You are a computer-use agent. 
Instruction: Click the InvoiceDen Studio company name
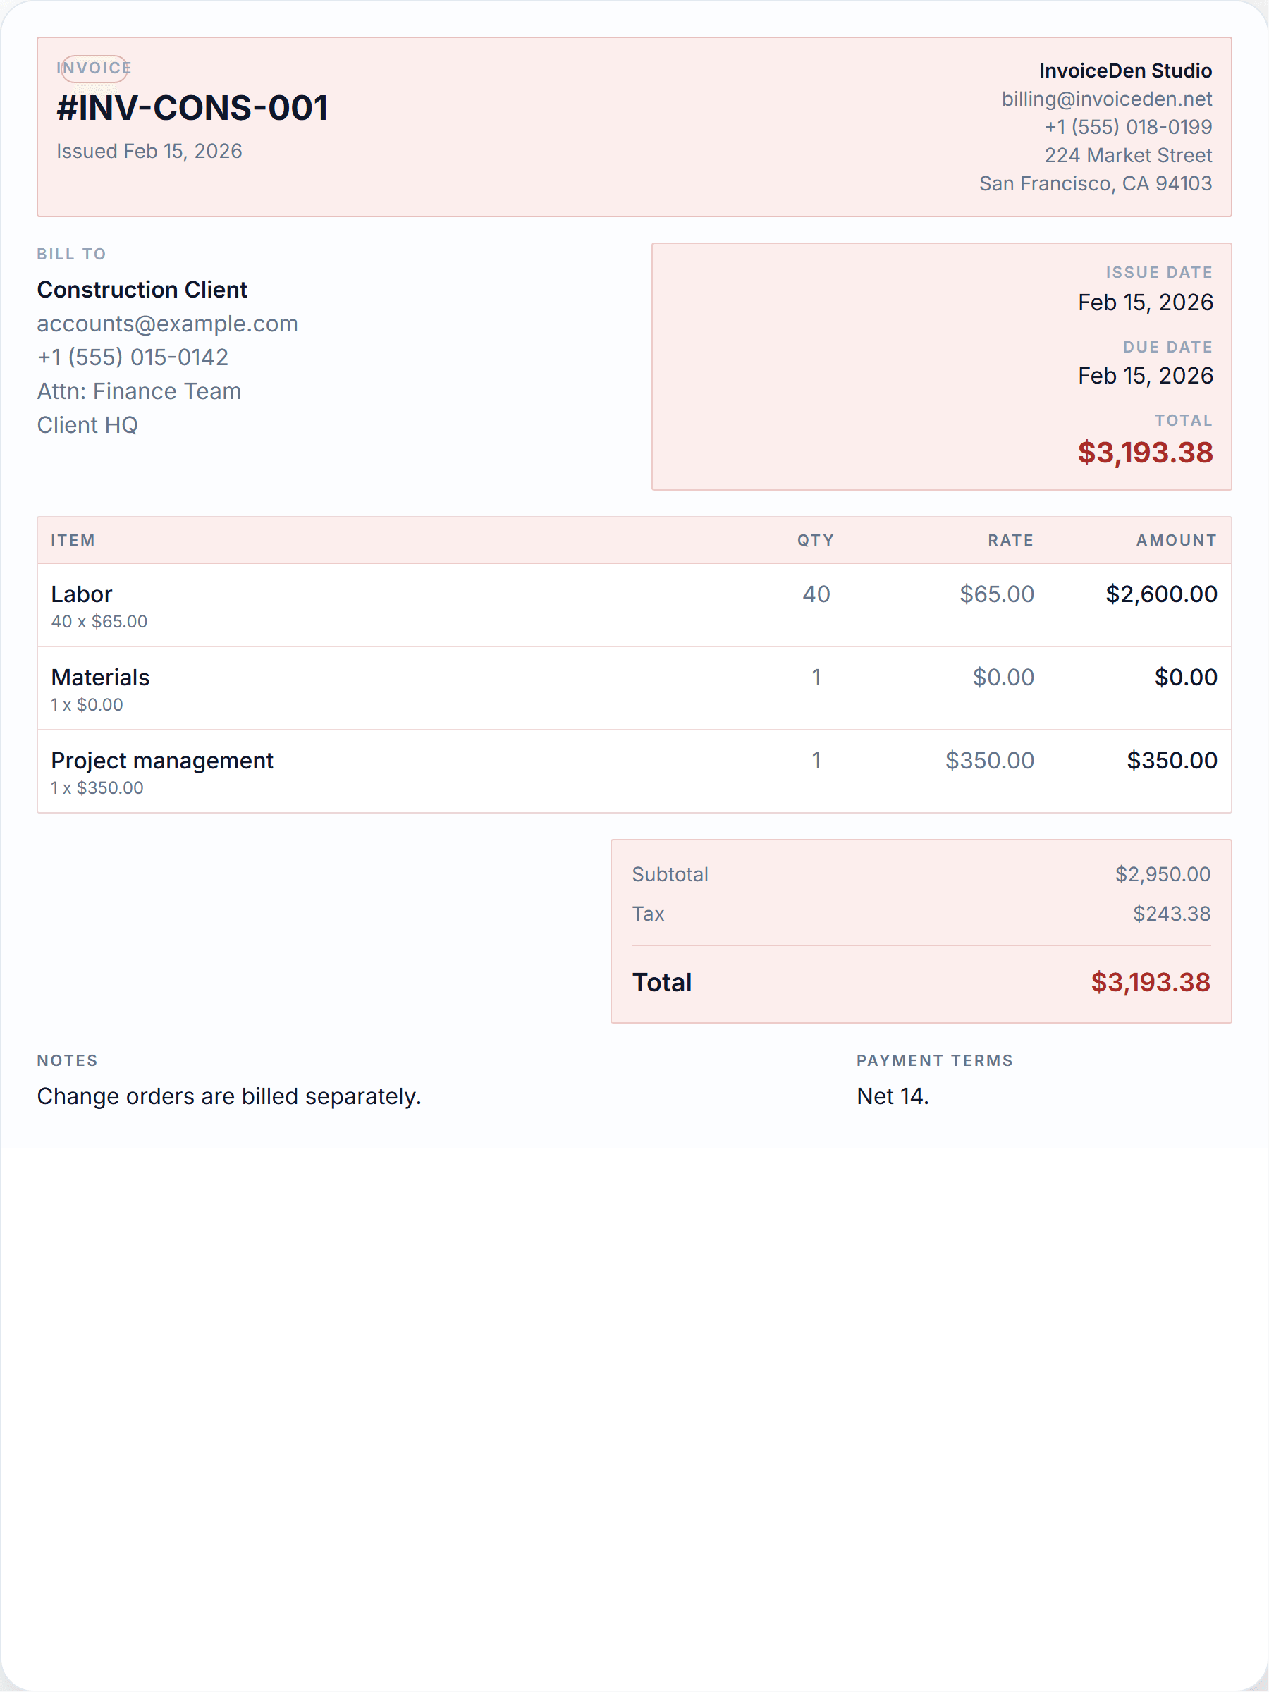click(x=1125, y=70)
